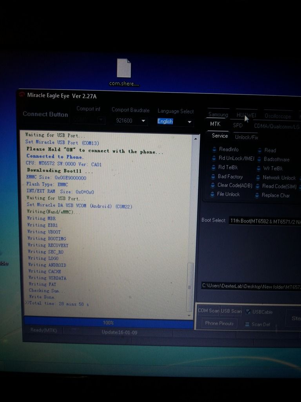Click the log panel scrollbar thumb
The image size is (301, 402).
pyautogui.click(x=190, y=287)
